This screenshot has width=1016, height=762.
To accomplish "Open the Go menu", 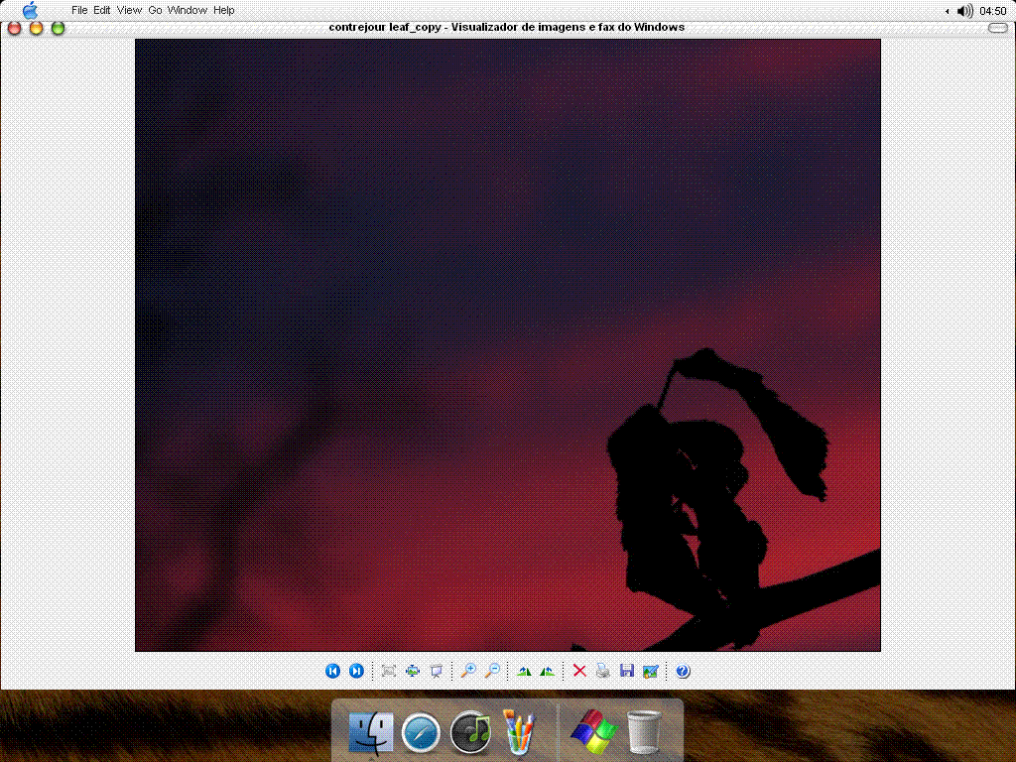I will tap(155, 10).
